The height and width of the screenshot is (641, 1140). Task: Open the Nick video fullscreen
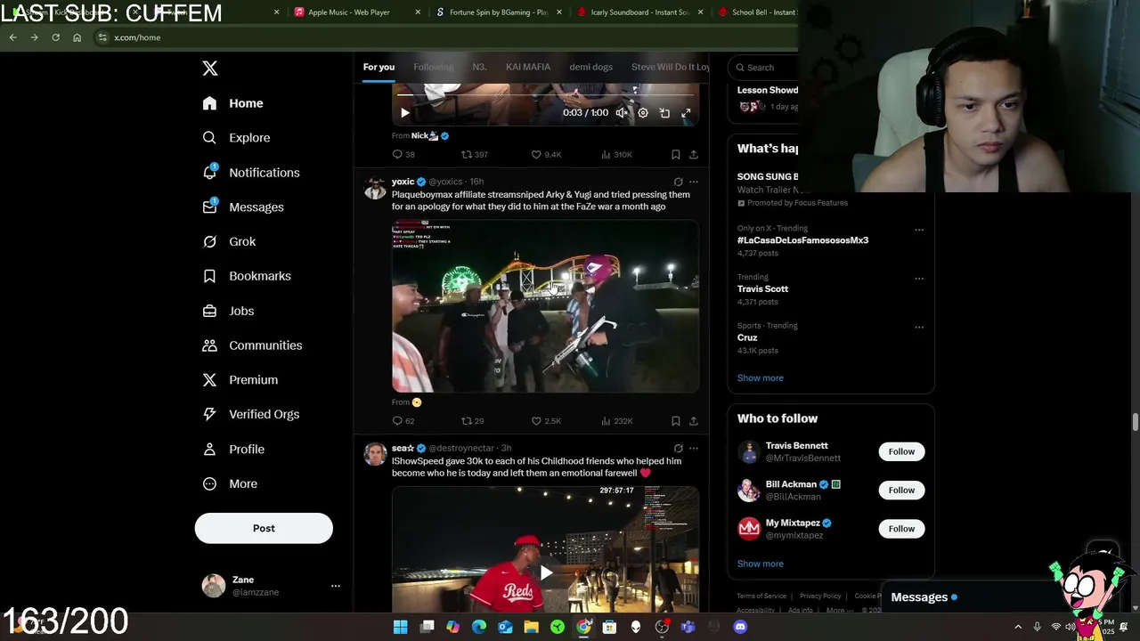pyautogui.click(x=686, y=113)
